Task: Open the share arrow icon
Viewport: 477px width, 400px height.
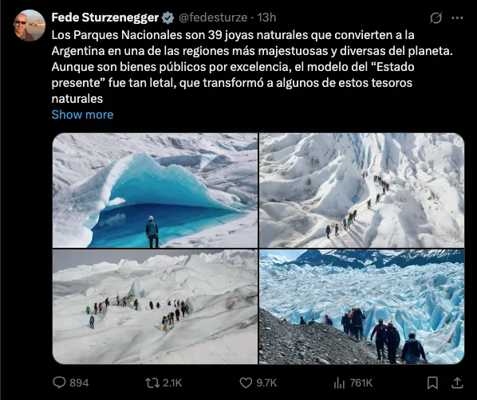Action: 457,383
